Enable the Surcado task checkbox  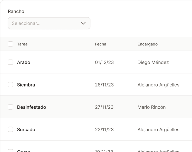click(11, 129)
